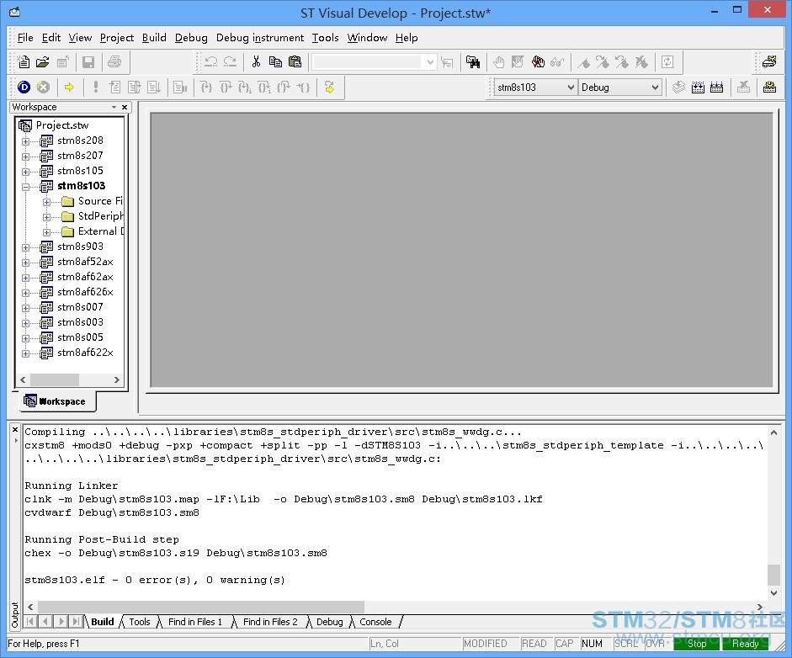
Task: Click the Compile file icon
Action: point(679,88)
